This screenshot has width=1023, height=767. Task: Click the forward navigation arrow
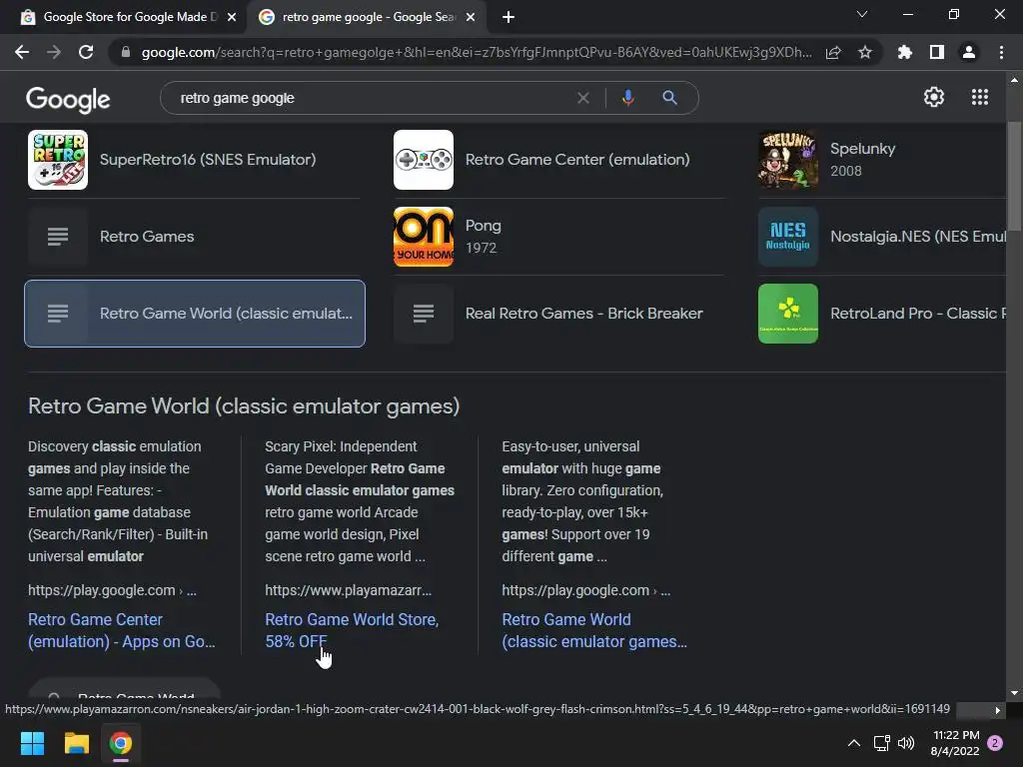click(54, 52)
